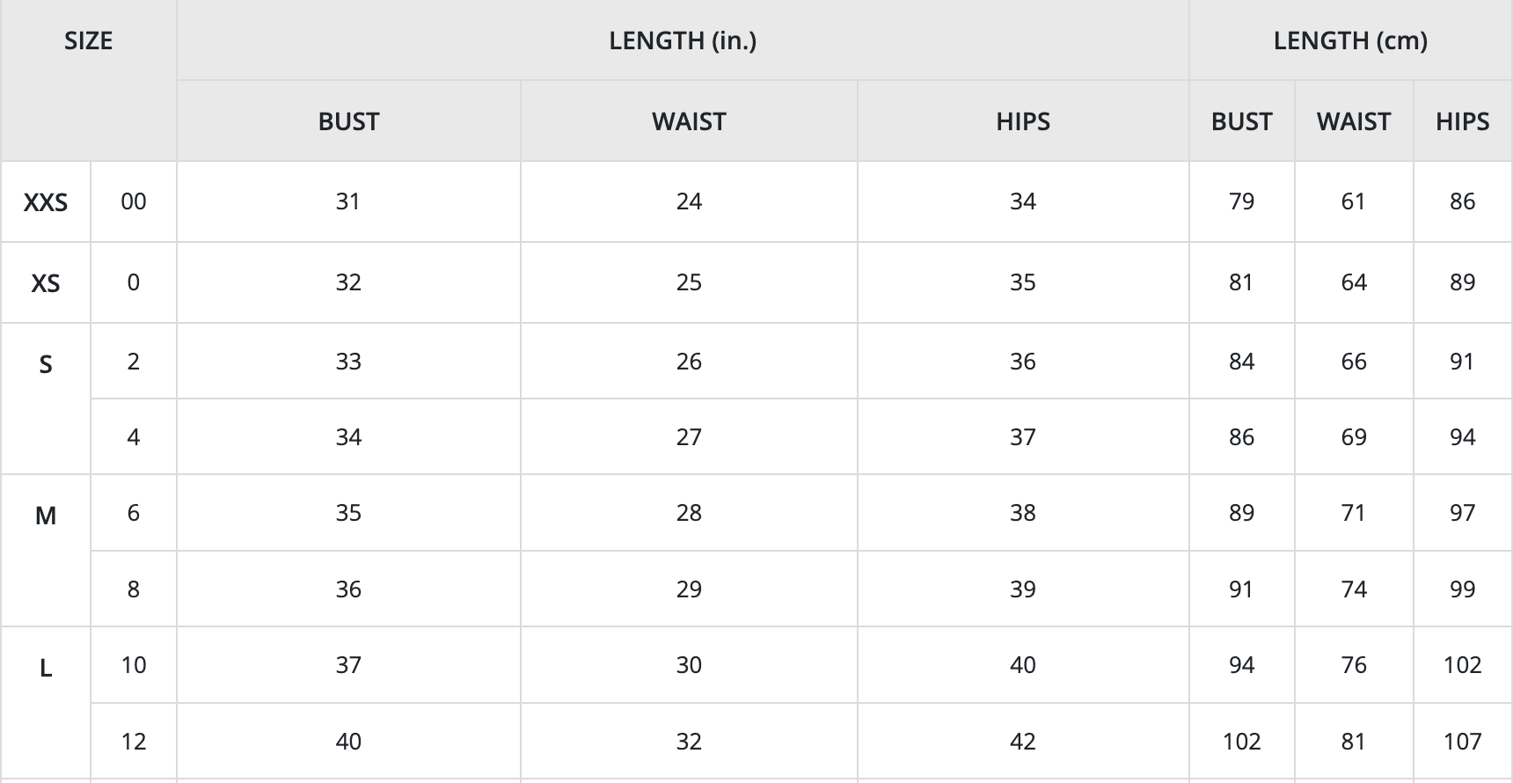Select the LENGTH (cm) header cell

point(1350,41)
